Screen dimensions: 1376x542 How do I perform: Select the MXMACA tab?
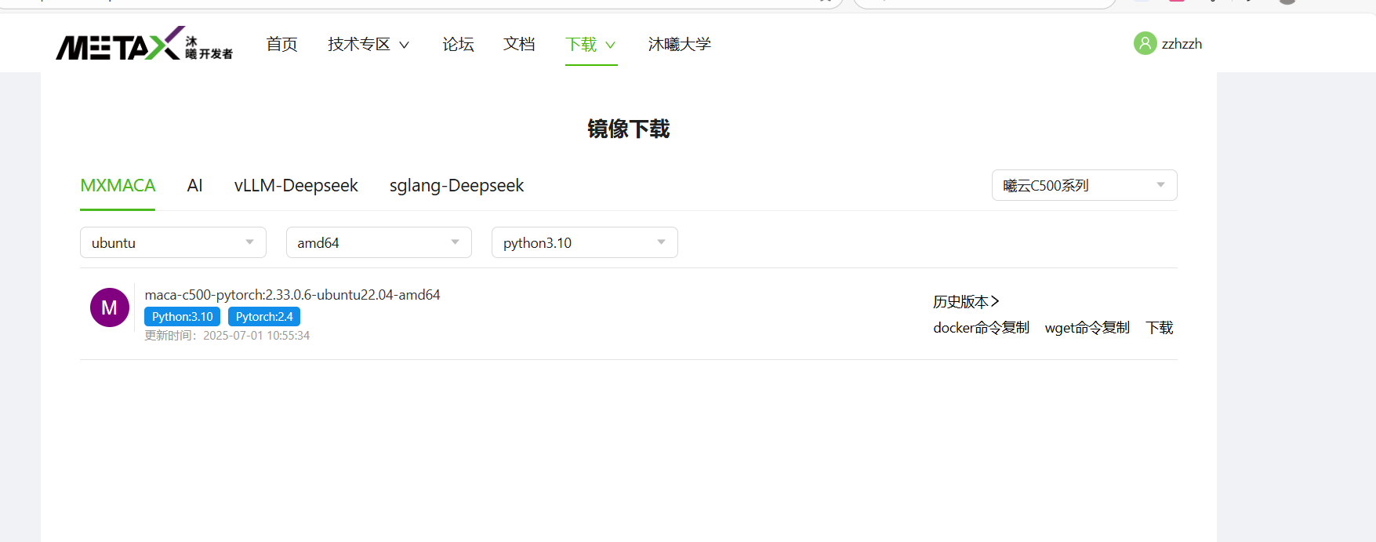118,186
